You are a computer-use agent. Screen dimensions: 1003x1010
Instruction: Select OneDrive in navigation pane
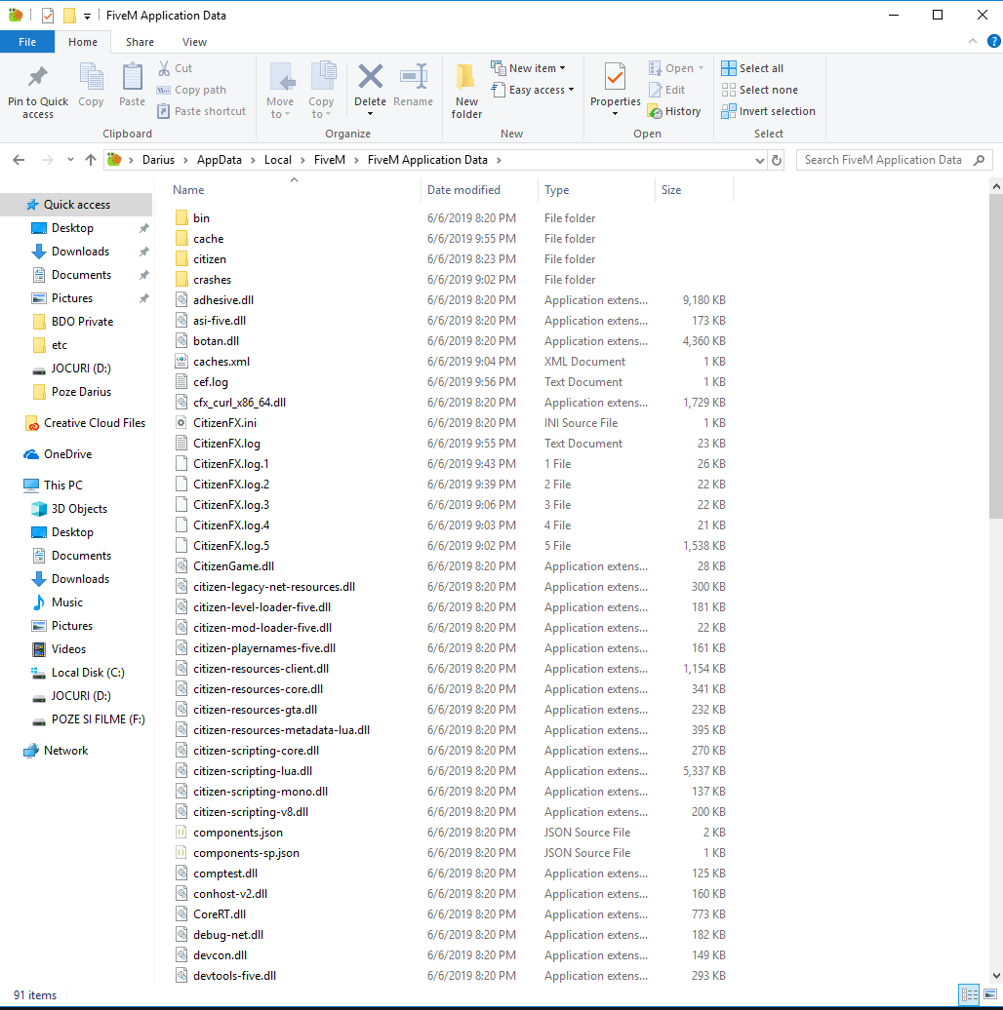click(x=58, y=454)
